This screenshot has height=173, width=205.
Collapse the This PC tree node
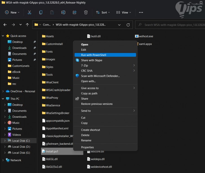(x=3, y=99)
